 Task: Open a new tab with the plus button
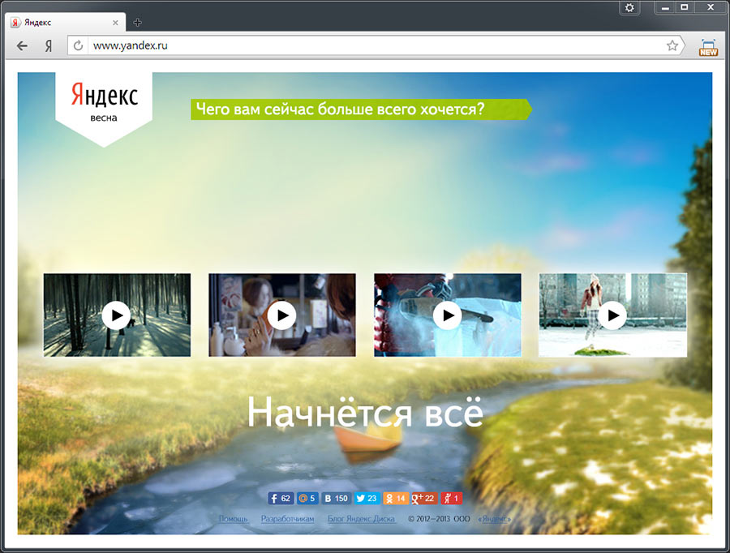tap(137, 22)
